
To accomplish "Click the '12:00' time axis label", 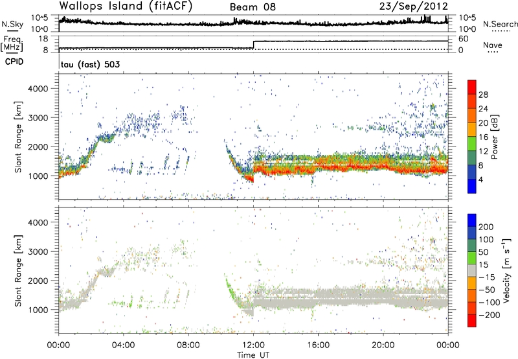I will [253, 345].
